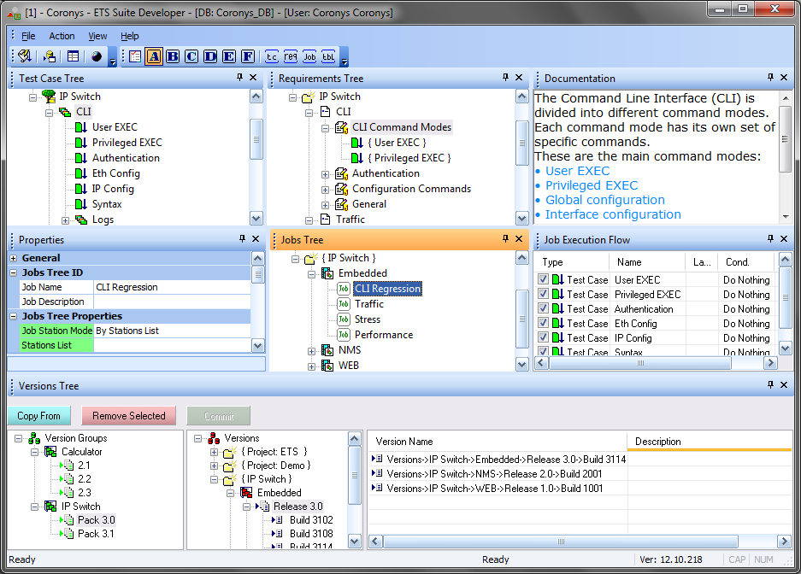This screenshot has height=574, width=801.
Task: Click the layout B toolbar icon
Action: tap(173, 56)
